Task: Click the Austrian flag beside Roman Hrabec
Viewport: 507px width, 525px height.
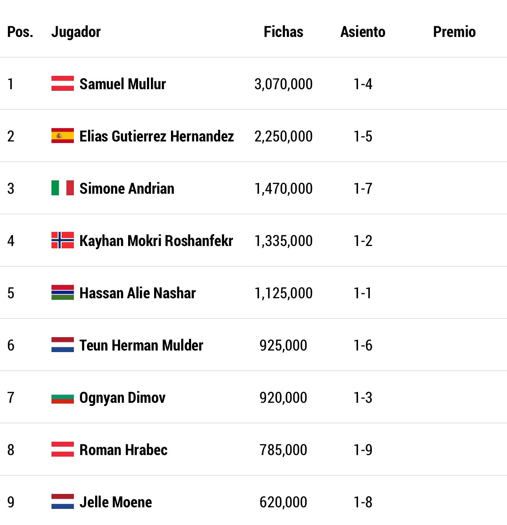Action: (62, 449)
